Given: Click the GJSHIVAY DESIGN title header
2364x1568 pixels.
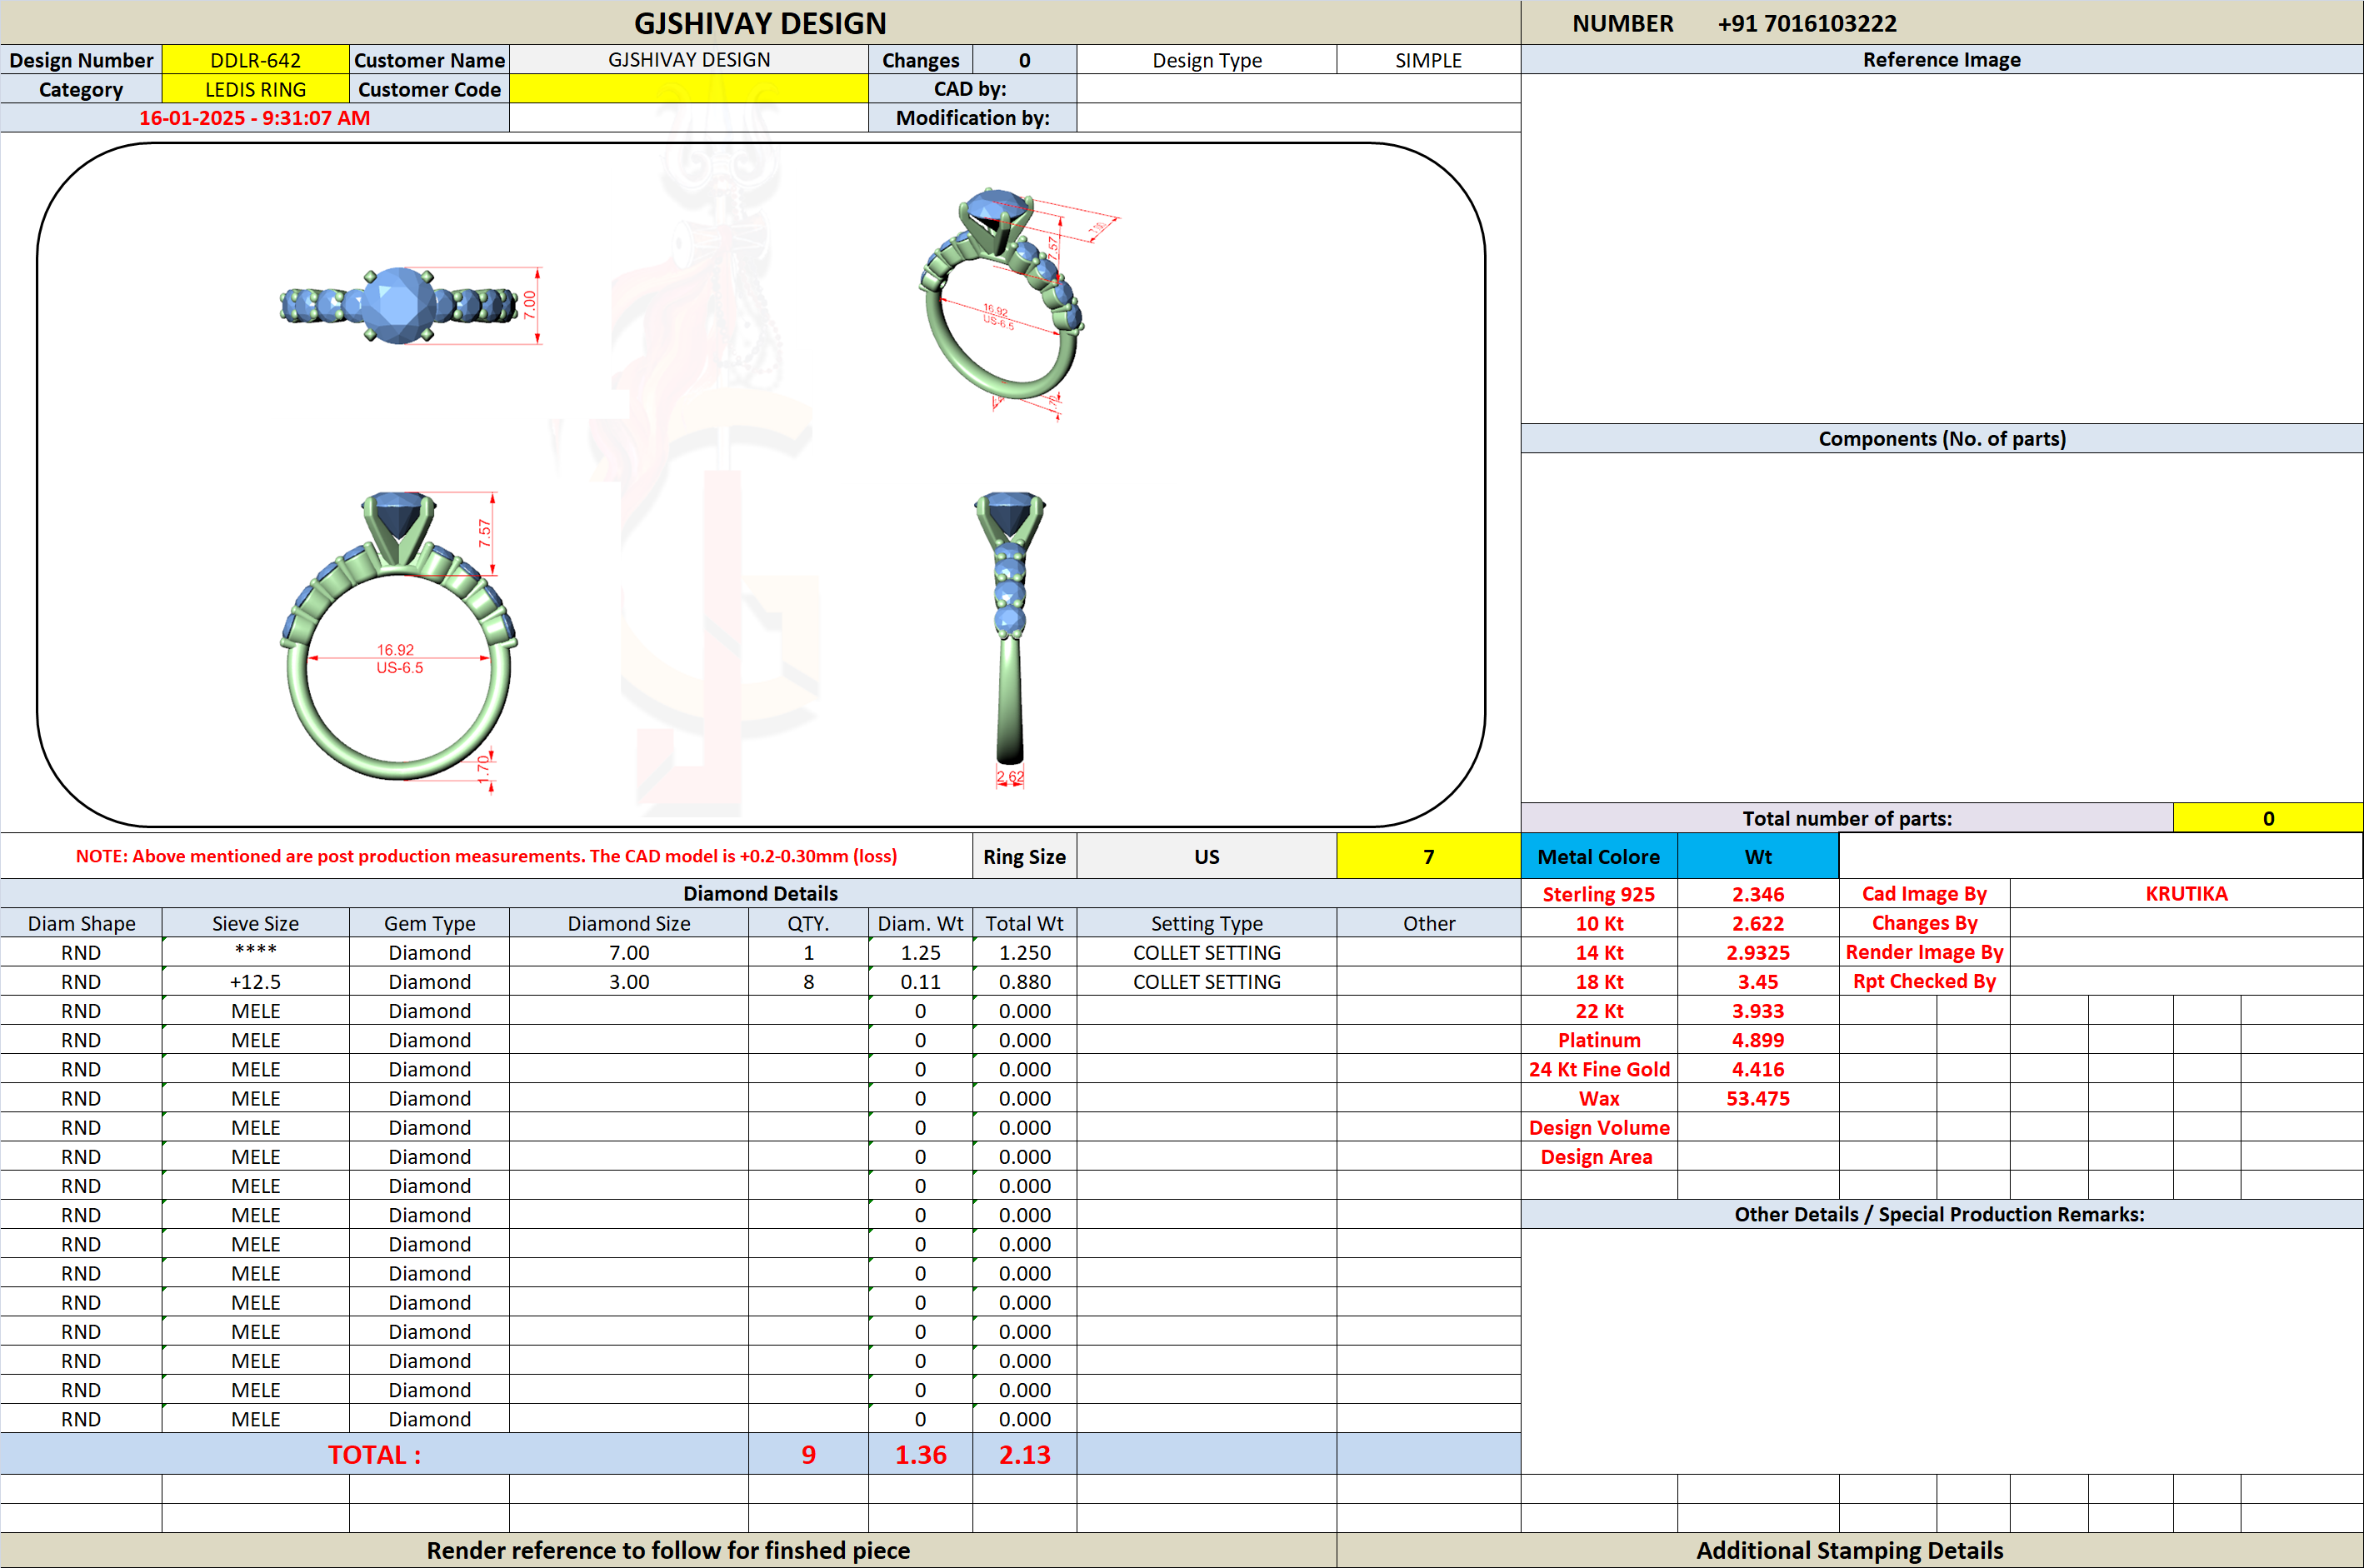Looking at the screenshot, I should [x=760, y=23].
